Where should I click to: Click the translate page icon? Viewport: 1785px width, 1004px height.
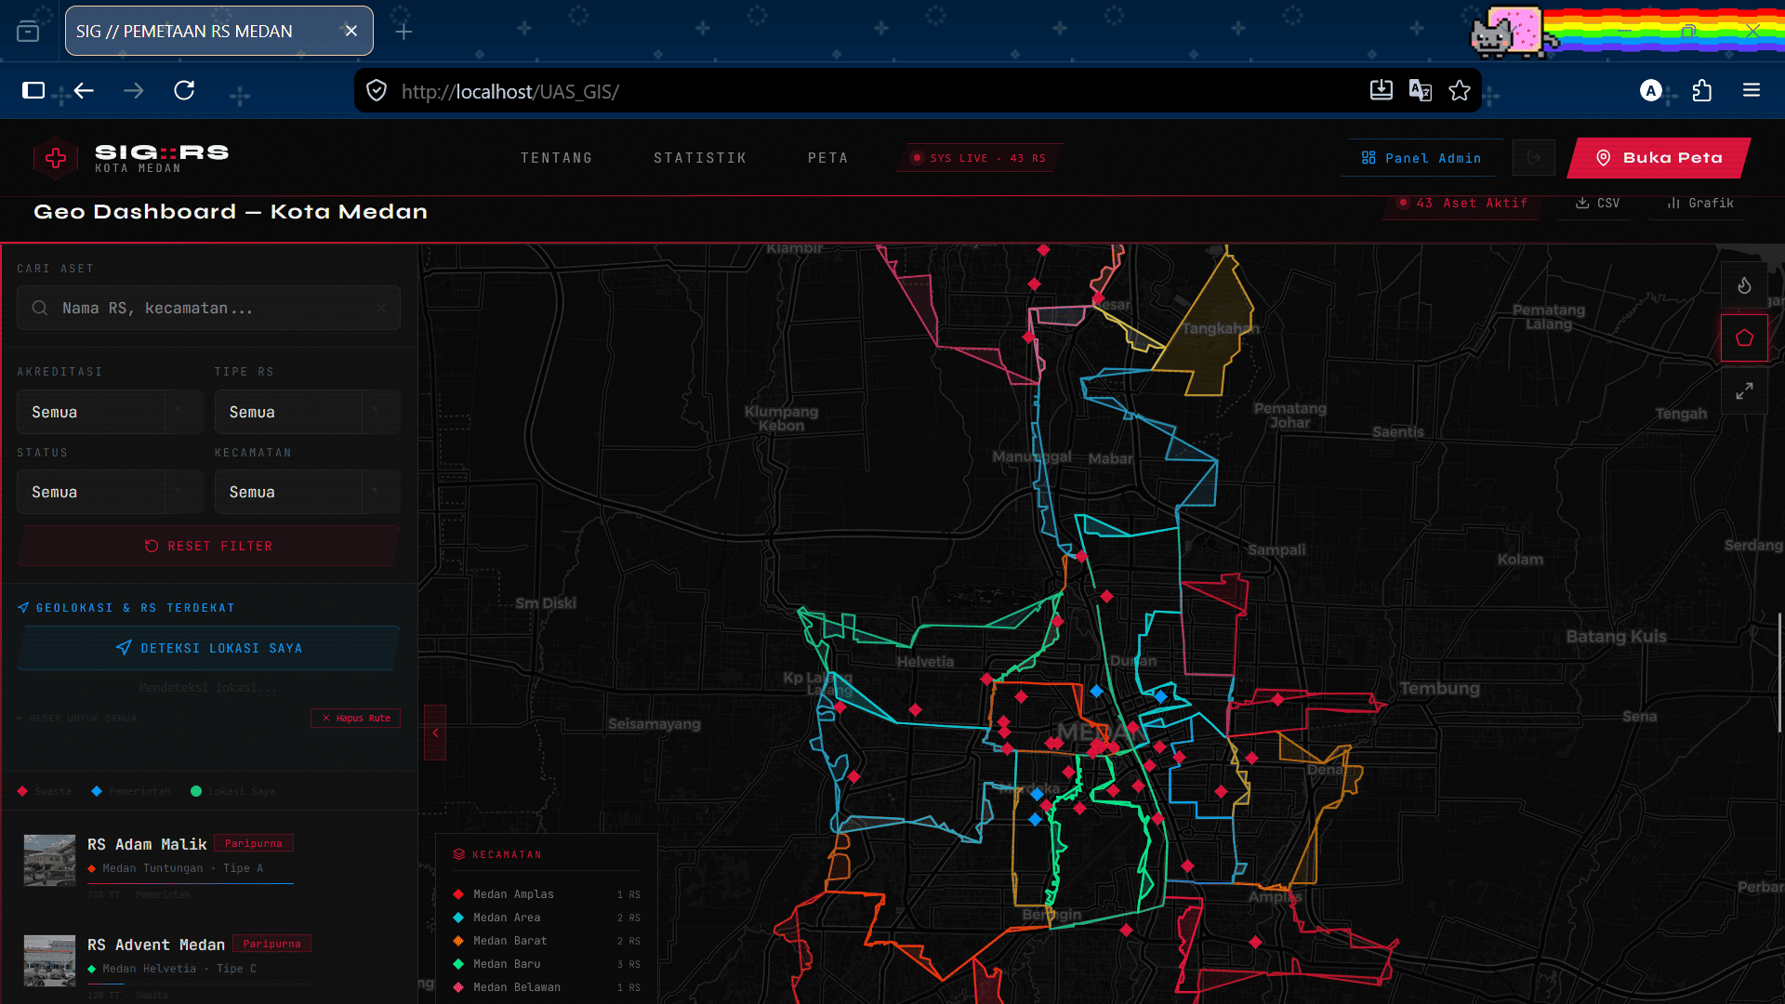[1421, 90]
